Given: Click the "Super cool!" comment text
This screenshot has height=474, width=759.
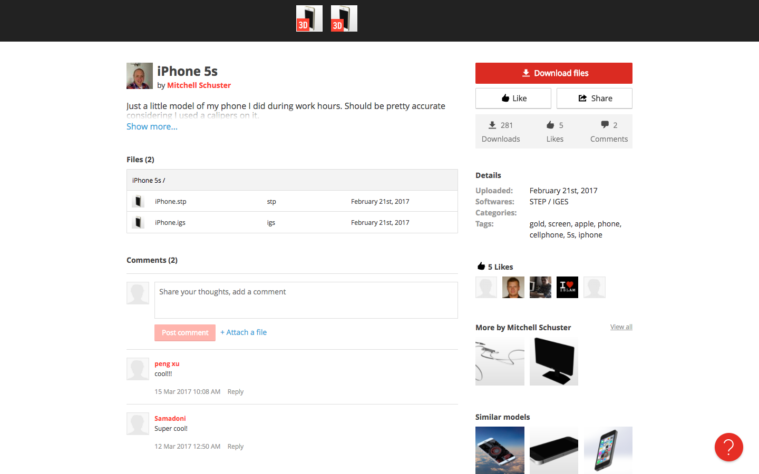Looking at the screenshot, I should [x=171, y=429].
